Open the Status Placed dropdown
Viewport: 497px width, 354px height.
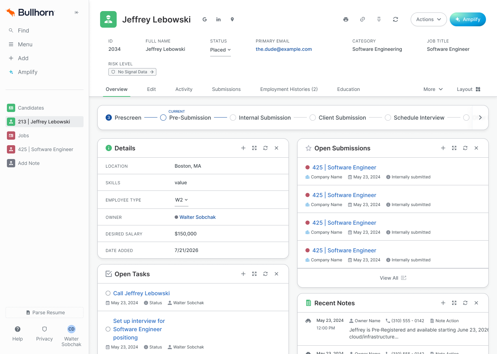[x=221, y=50]
